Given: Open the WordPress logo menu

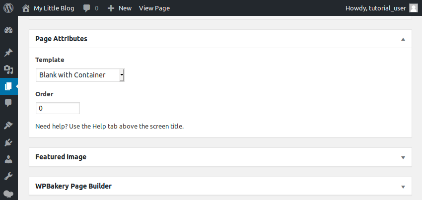Looking at the screenshot, I should tap(8, 8).
